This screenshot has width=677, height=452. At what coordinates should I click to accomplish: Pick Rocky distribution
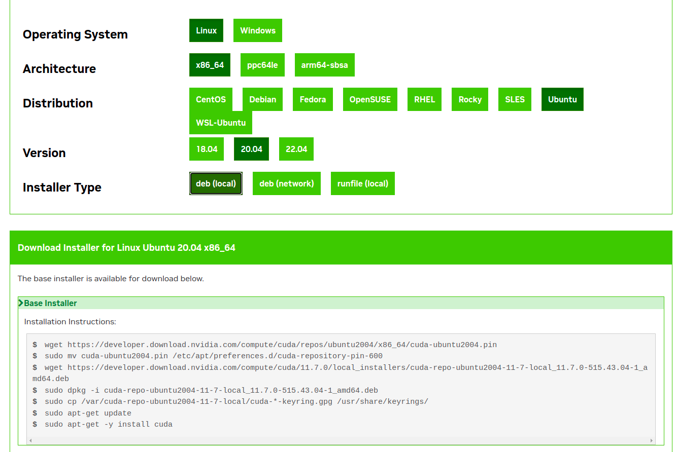(470, 99)
